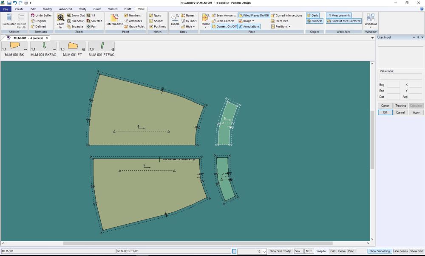Switch to the Modify ribbon tab
Image resolution: width=425 pixels, height=256 pixels.
pyautogui.click(x=47, y=9)
